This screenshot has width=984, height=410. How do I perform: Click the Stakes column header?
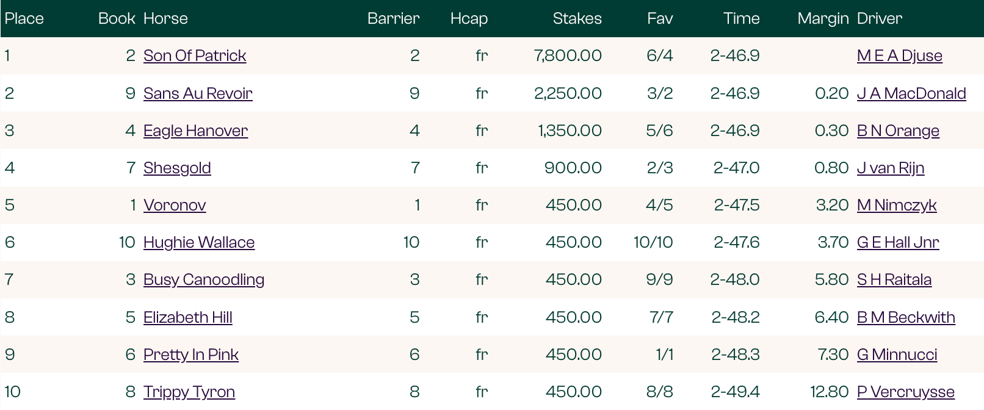pos(577,18)
